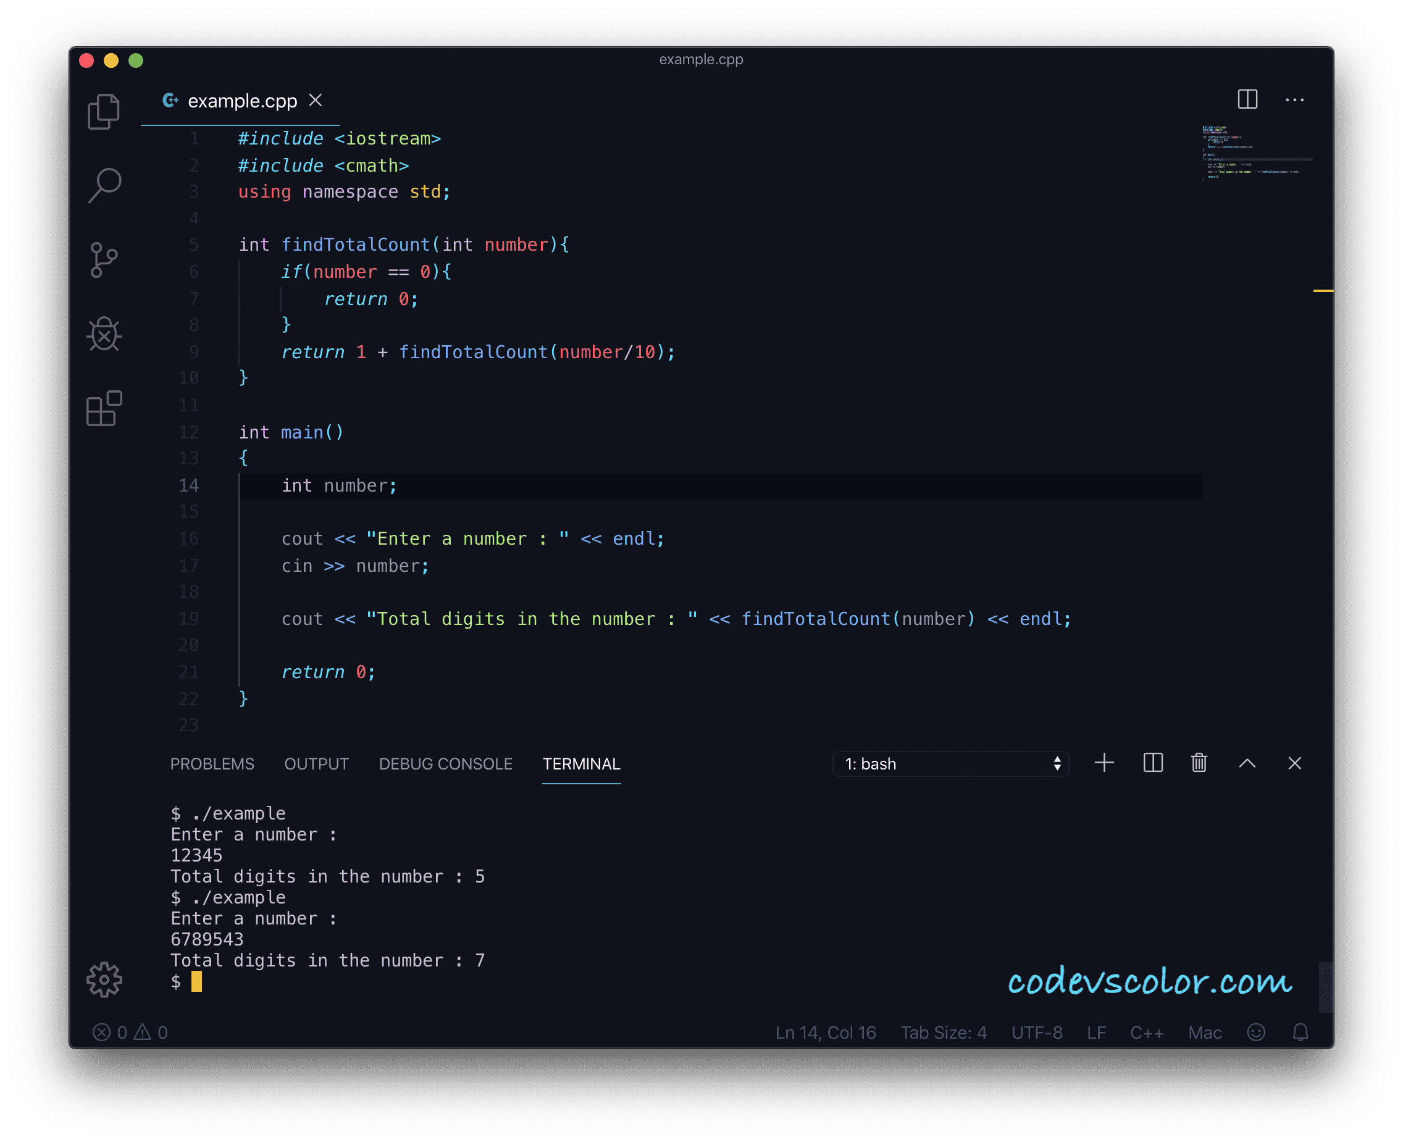Open the notifications bell in status bar

1300,1033
